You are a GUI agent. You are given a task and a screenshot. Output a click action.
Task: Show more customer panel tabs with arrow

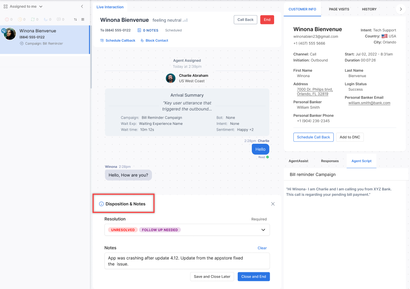[400, 9]
